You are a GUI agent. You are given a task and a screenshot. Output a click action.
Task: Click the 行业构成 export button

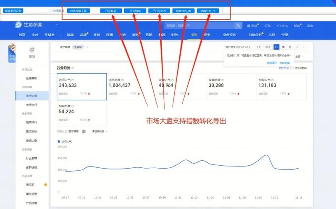[135, 11]
